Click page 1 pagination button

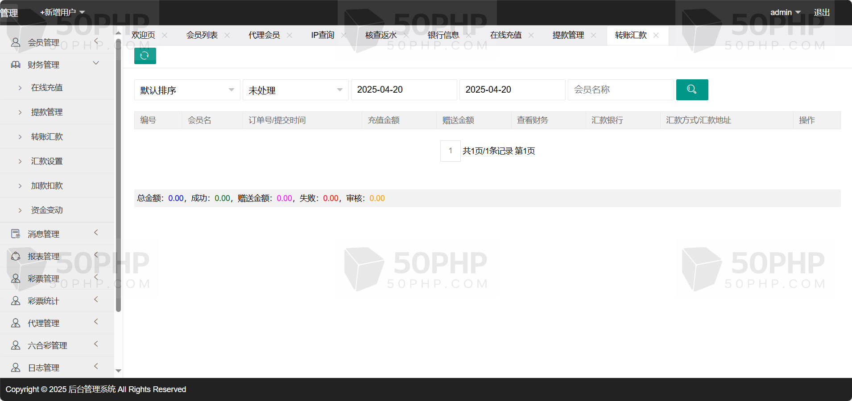point(450,151)
